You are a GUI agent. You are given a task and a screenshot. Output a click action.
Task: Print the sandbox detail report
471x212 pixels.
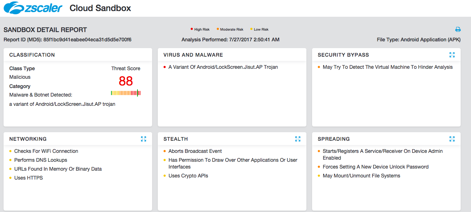tap(458, 30)
